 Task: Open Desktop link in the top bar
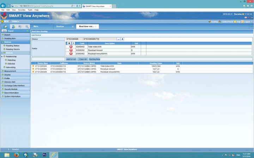click(x=213, y=22)
